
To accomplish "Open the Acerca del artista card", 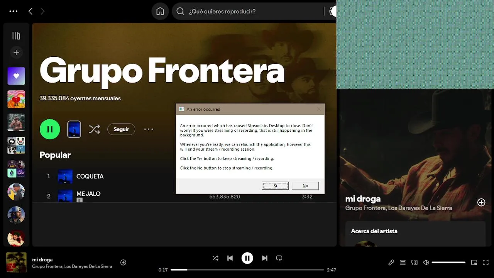I will [415, 234].
